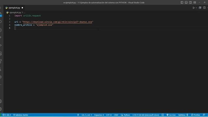Change file encoding UTF-8
208x117 pixels.
point(109,115)
